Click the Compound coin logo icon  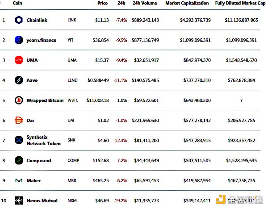(x=19, y=160)
